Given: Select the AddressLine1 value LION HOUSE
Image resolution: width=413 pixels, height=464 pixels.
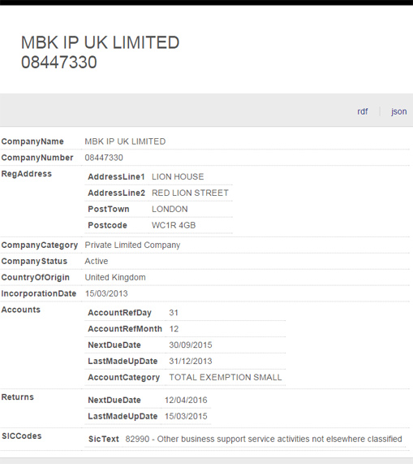Looking at the screenshot, I should (x=178, y=176).
